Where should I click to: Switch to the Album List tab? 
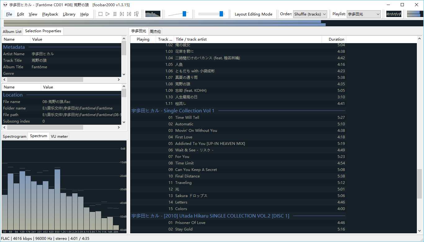tap(12, 31)
